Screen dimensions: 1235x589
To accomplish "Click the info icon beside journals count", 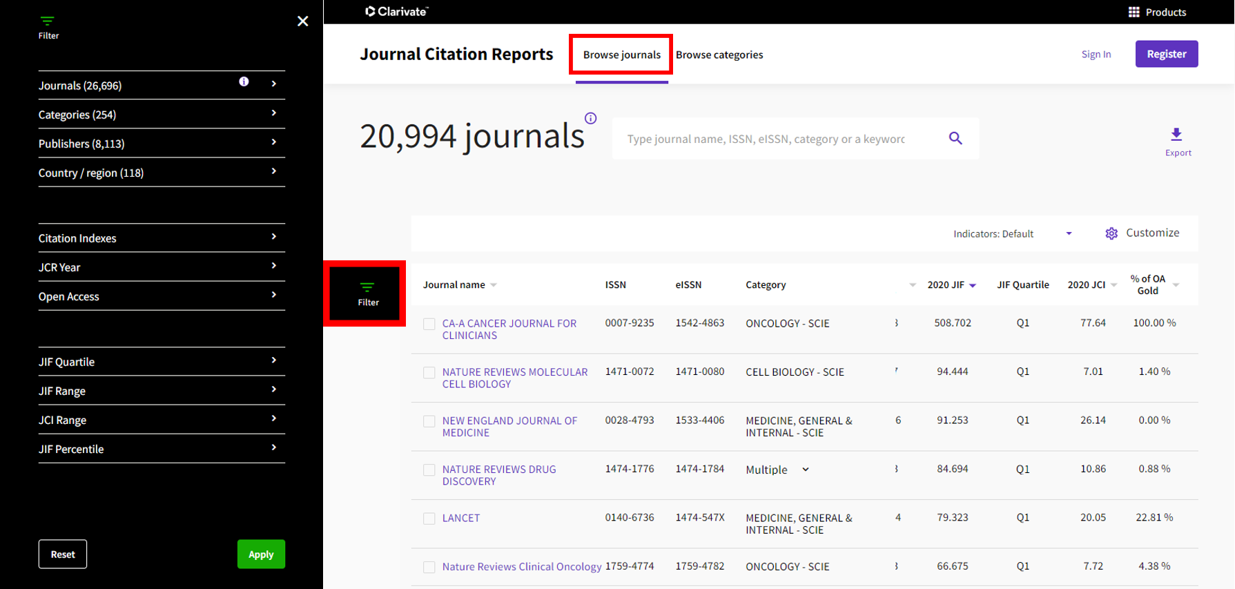I will pos(590,118).
